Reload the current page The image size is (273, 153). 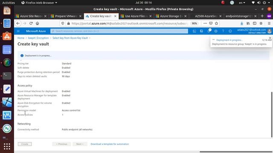[31, 23]
